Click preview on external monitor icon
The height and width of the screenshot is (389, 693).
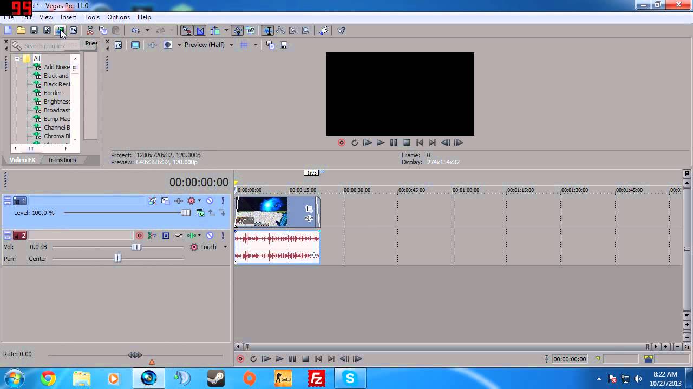[x=135, y=45]
